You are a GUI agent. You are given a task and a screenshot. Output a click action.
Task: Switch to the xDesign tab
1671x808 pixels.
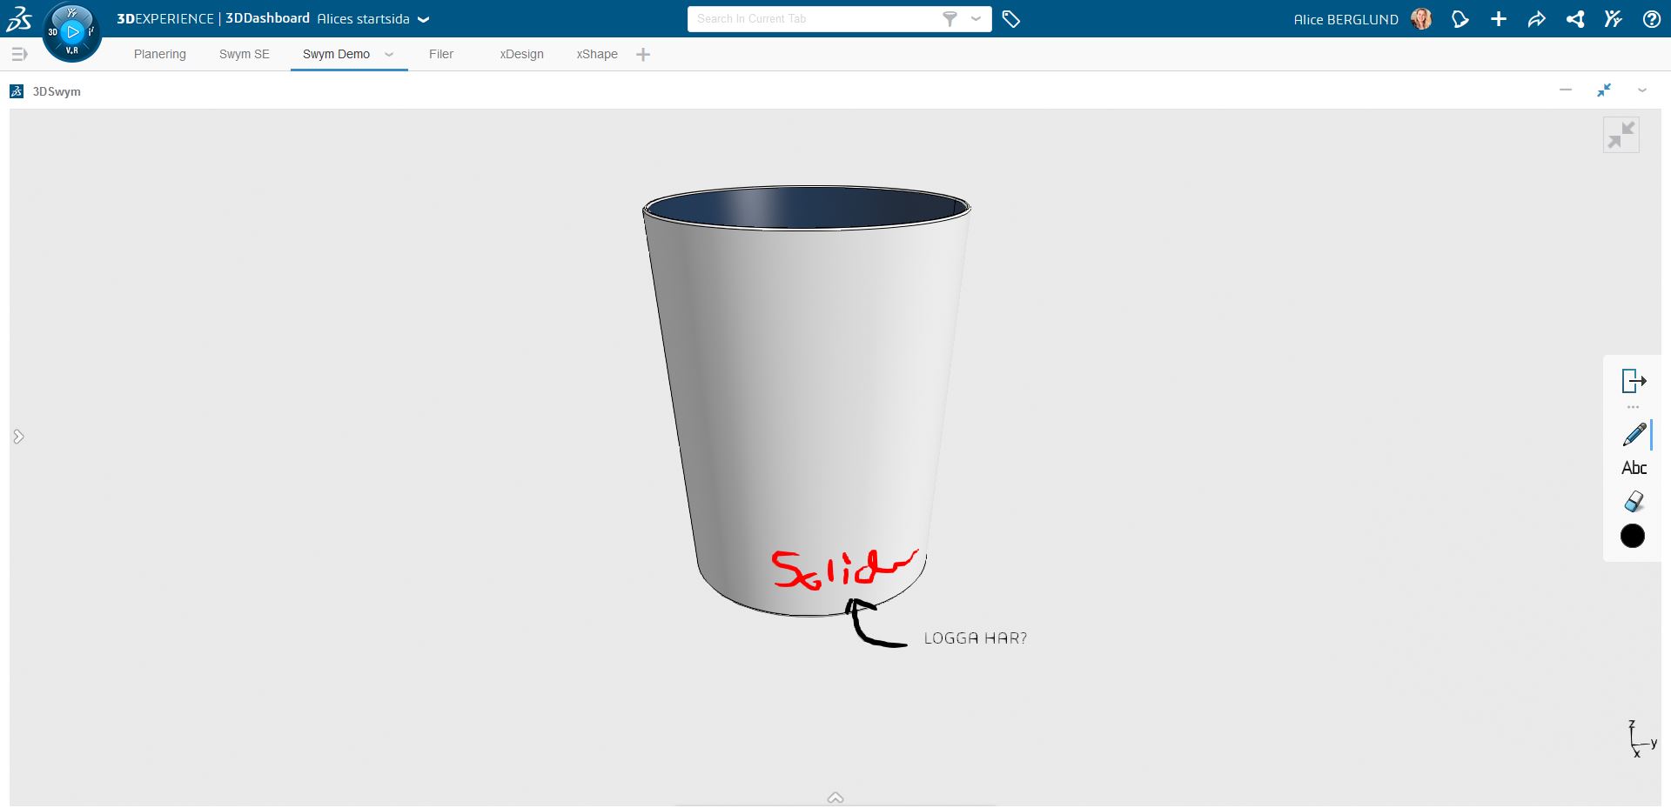(x=521, y=55)
